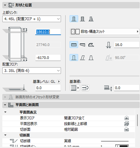140x148 pixels.
Task: Choose the polygonal wall geometry icon
Action: tap(91, 45)
